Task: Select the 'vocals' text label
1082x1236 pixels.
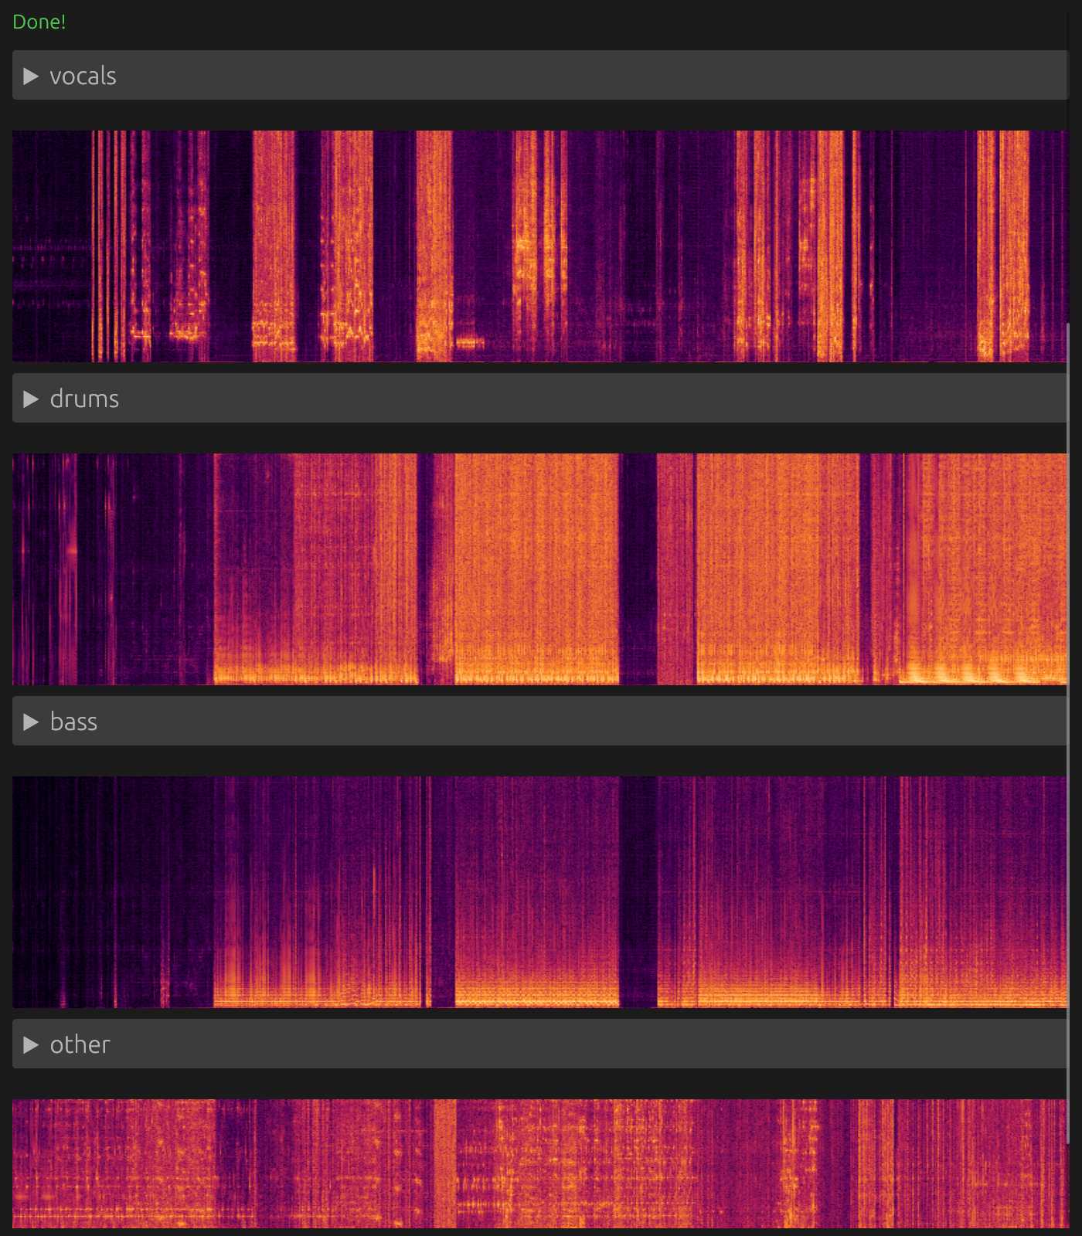Action: click(x=83, y=76)
